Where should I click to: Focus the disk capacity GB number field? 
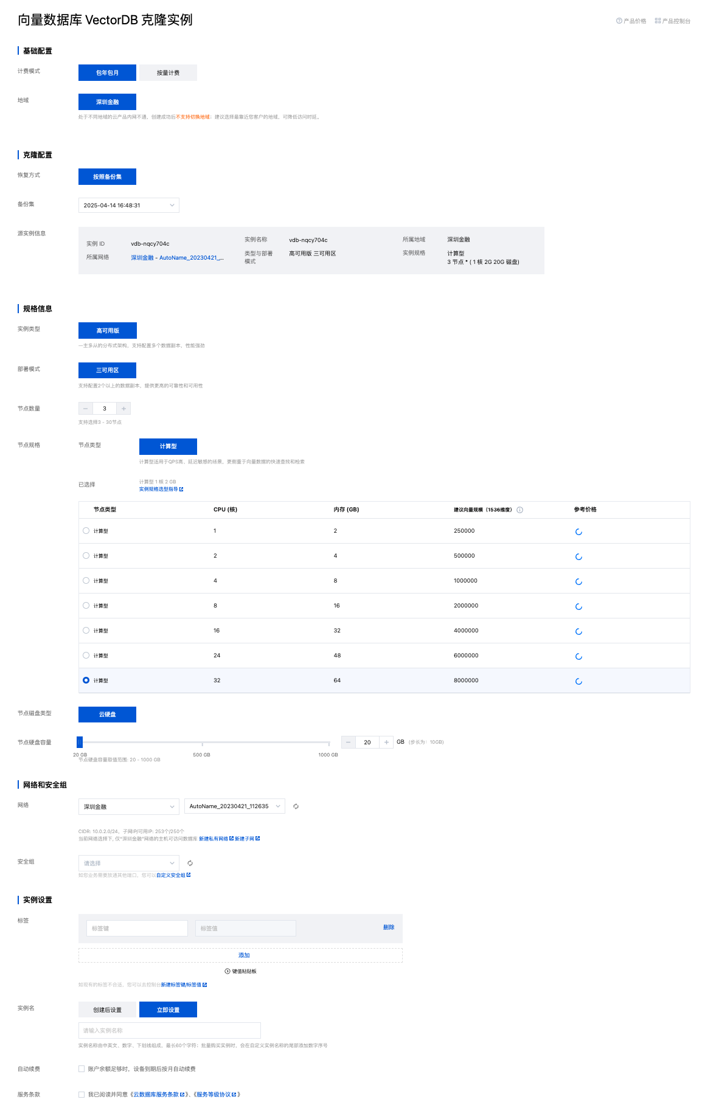pos(367,742)
